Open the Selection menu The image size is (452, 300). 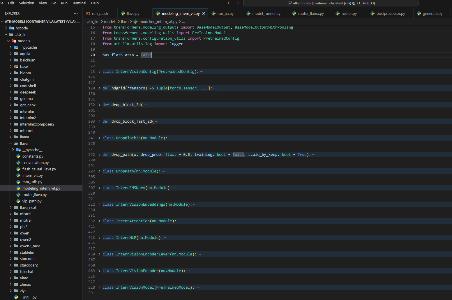(27, 3)
